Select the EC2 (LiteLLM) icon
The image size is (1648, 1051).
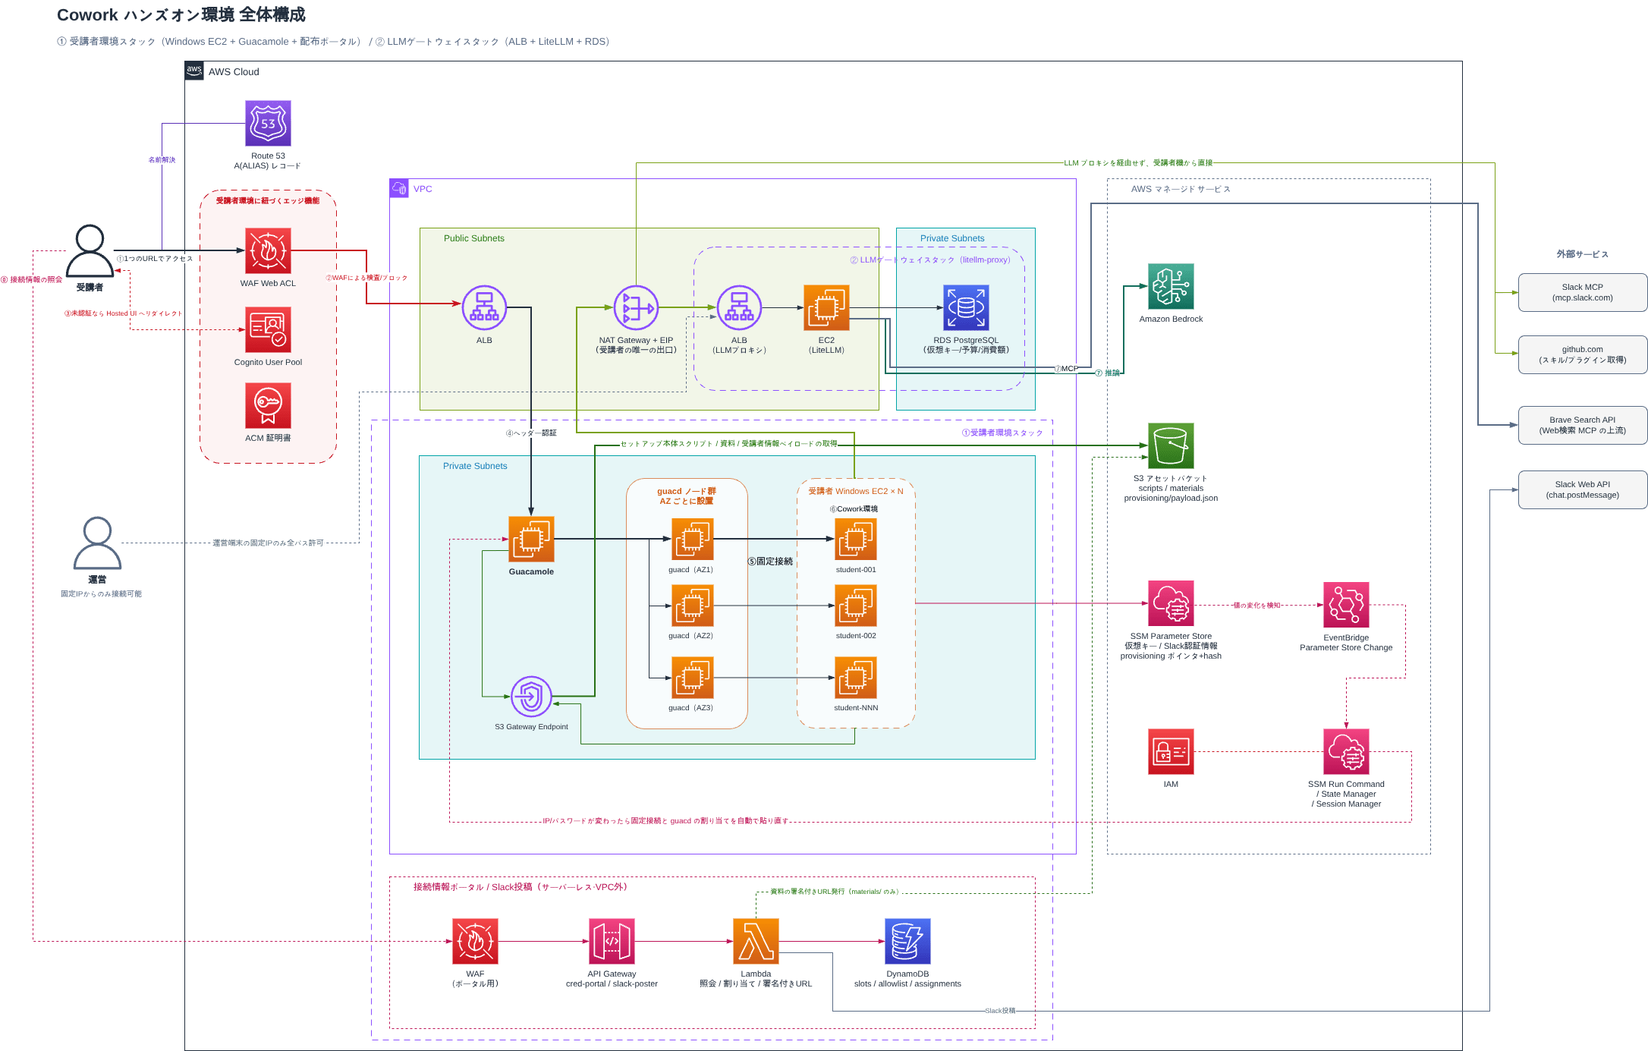(x=826, y=307)
